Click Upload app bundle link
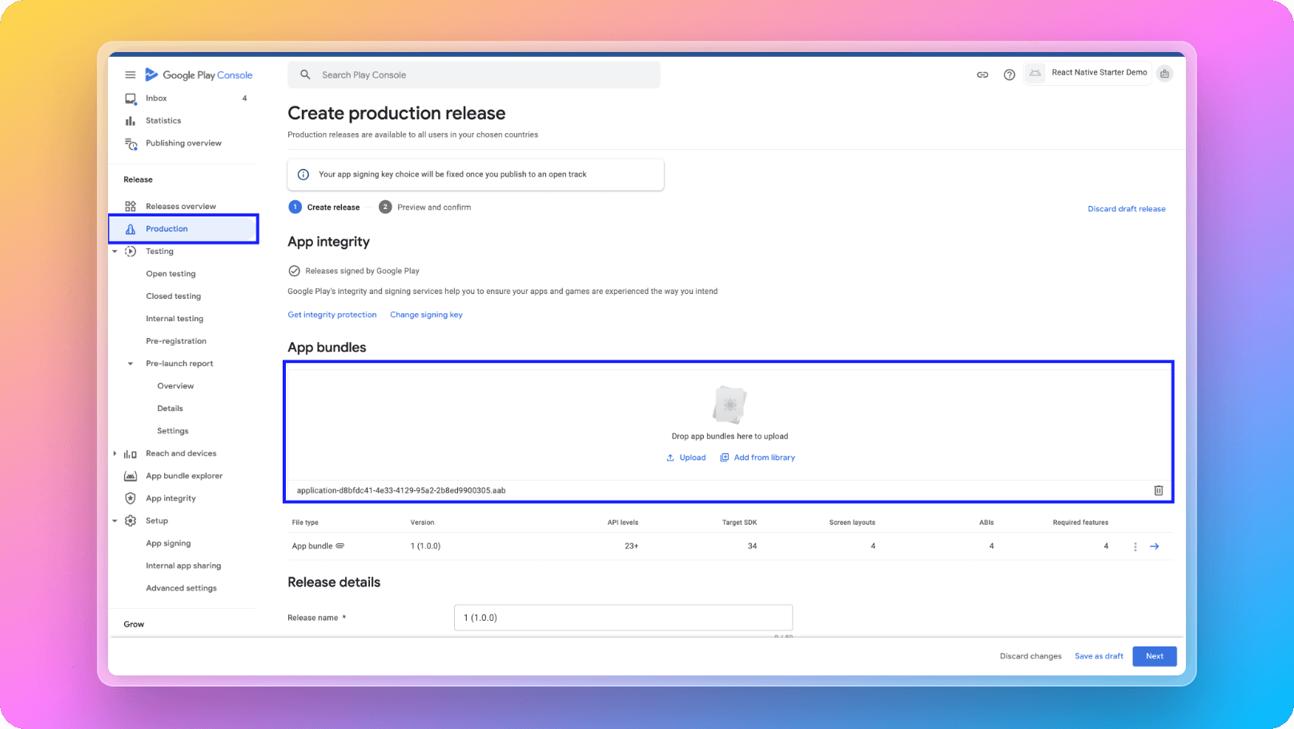 (x=686, y=458)
